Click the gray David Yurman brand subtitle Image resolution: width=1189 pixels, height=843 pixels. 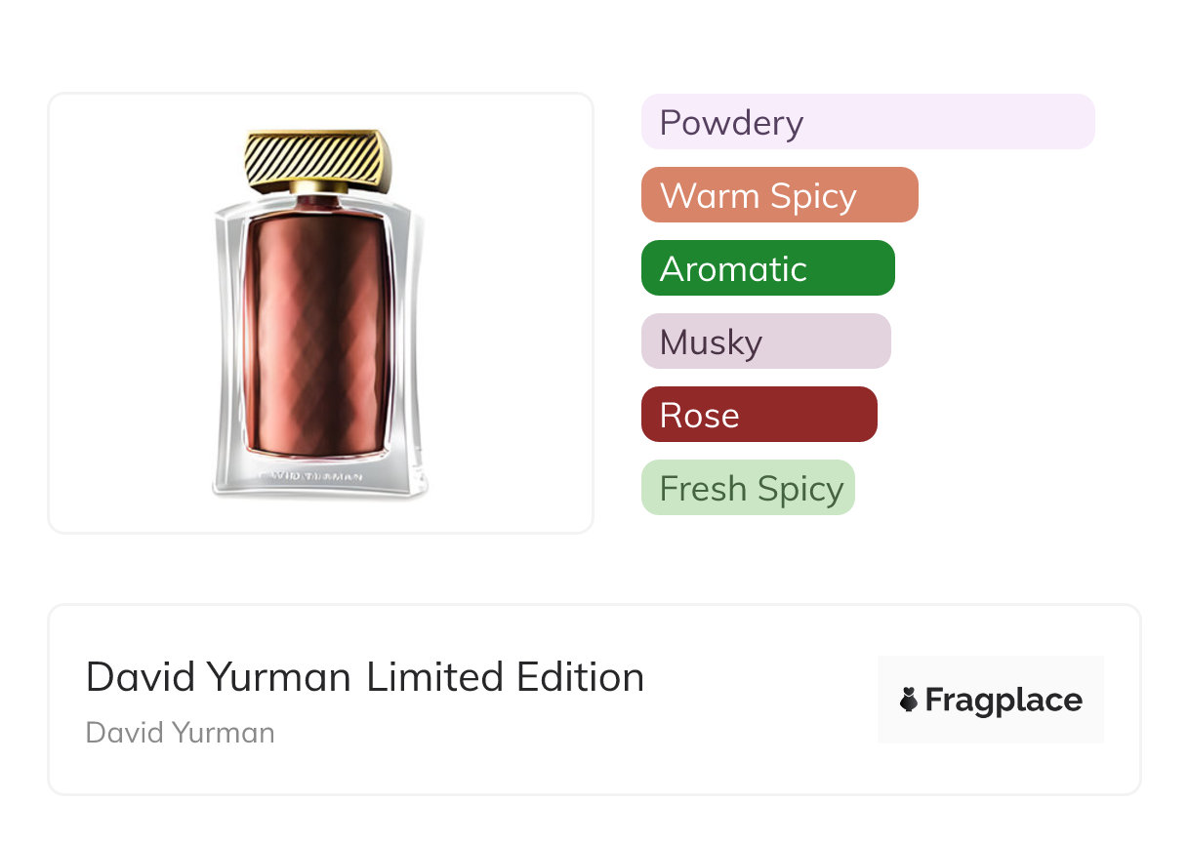(181, 733)
